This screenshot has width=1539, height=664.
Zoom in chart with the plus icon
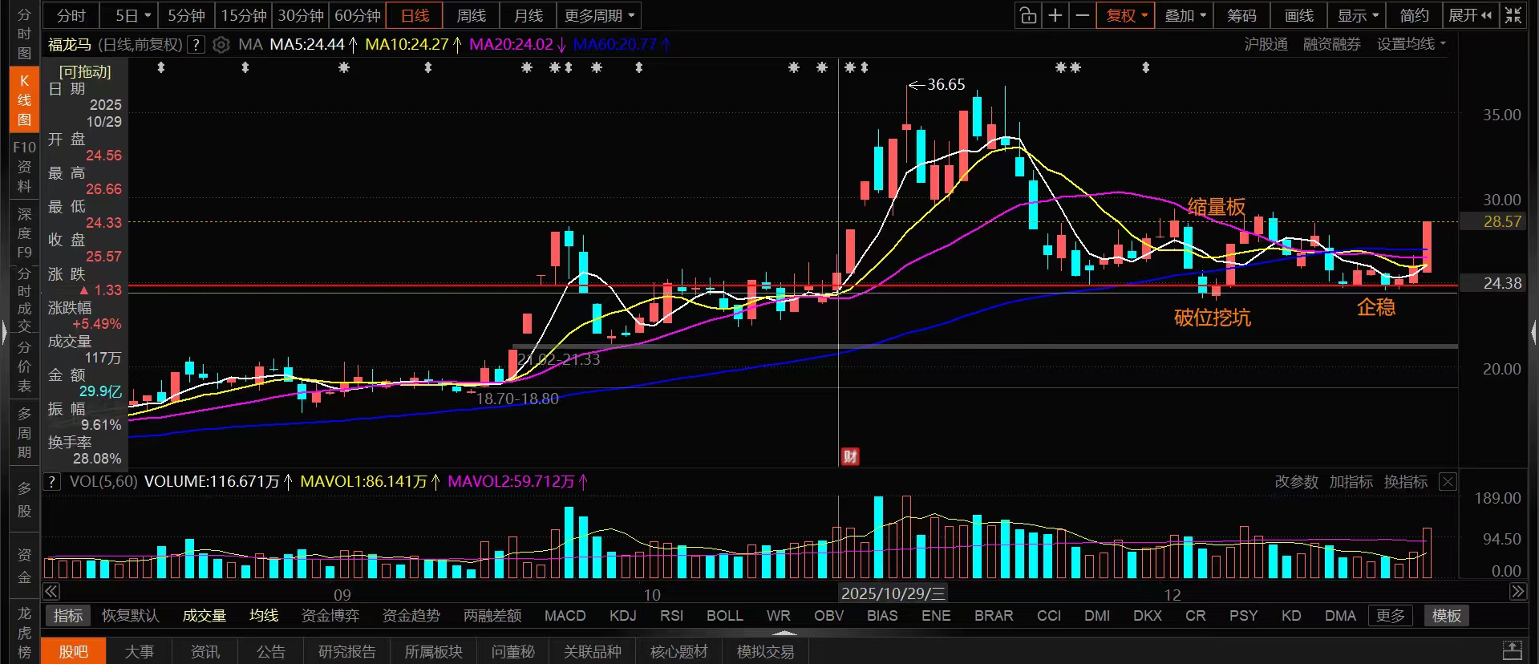1055,15
